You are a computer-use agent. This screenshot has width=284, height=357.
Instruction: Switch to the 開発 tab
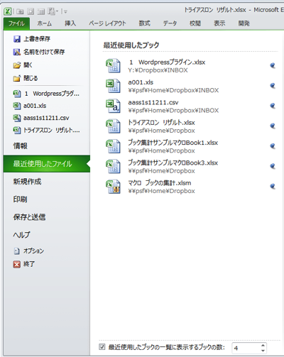[244, 23]
